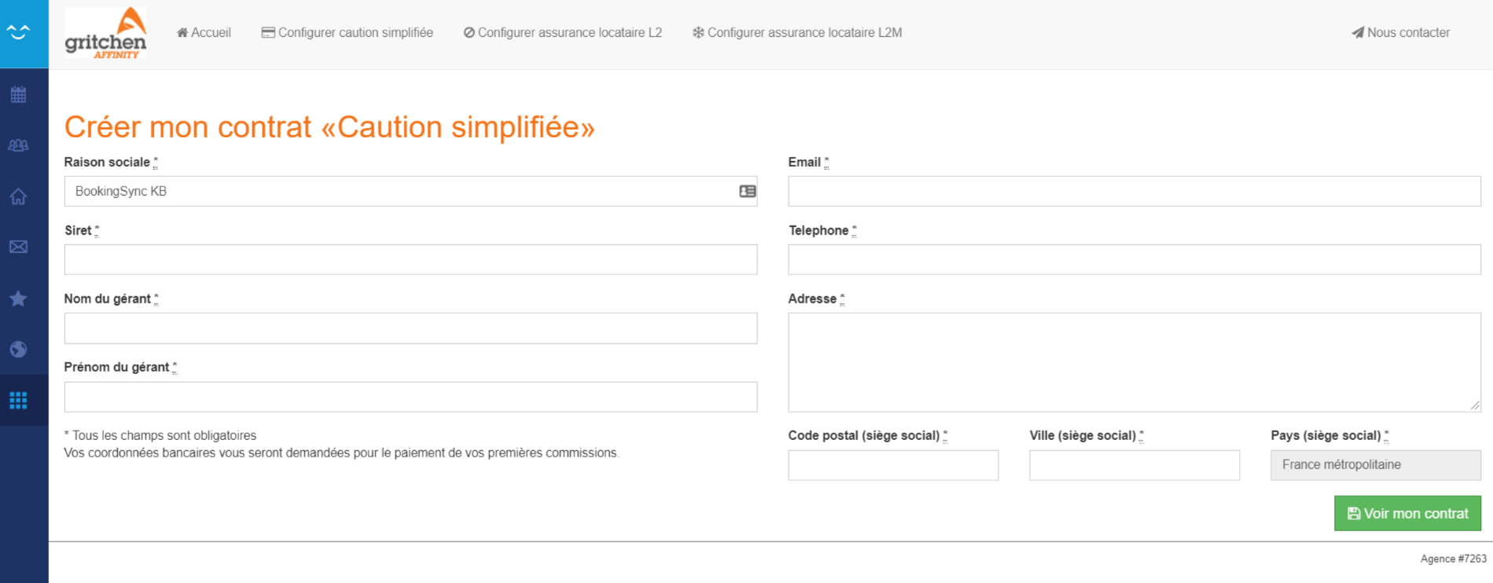The image size is (1493, 583).
Task: Click the Adresse text area
Action: click(1134, 362)
